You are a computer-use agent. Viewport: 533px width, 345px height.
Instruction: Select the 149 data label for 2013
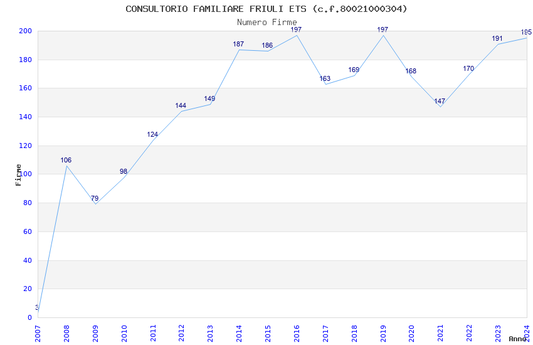209,98
